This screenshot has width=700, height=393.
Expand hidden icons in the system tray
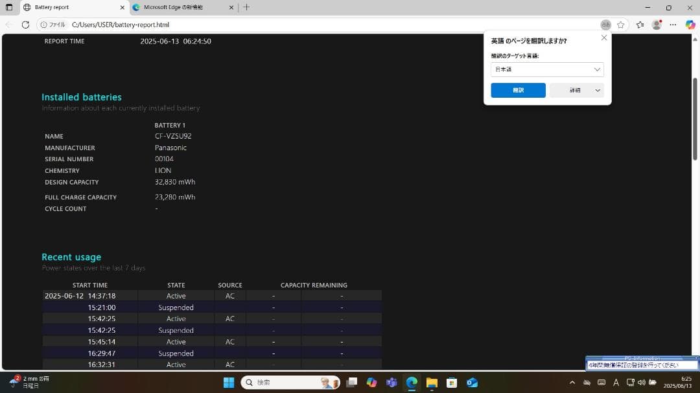click(574, 382)
